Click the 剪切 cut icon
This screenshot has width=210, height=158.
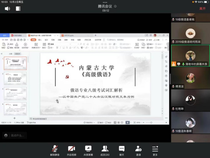pyautogui.click(x=10, y=44)
